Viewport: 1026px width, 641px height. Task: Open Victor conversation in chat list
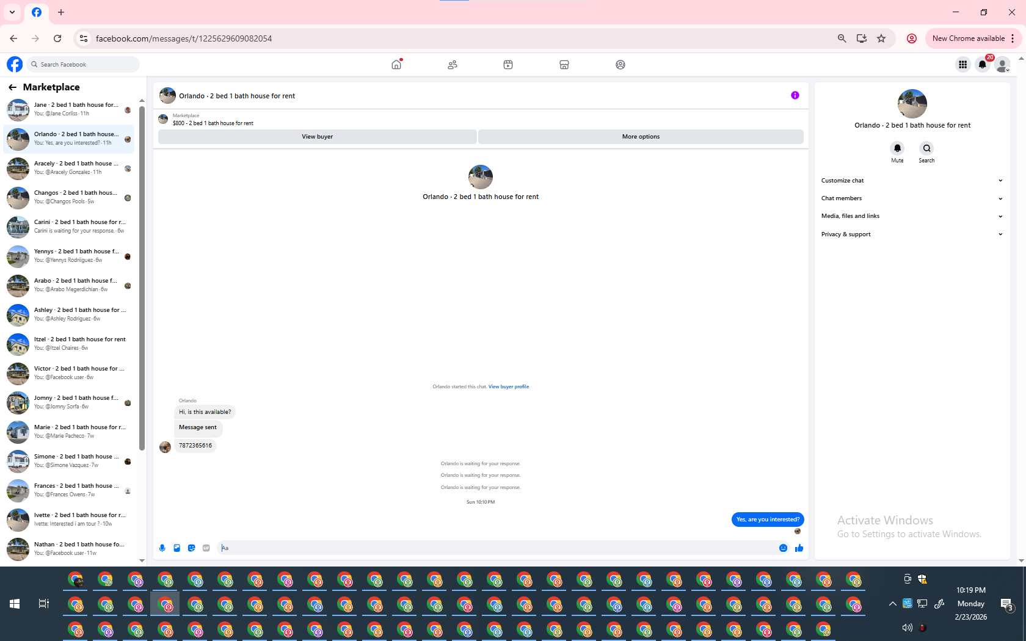point(69,374)
